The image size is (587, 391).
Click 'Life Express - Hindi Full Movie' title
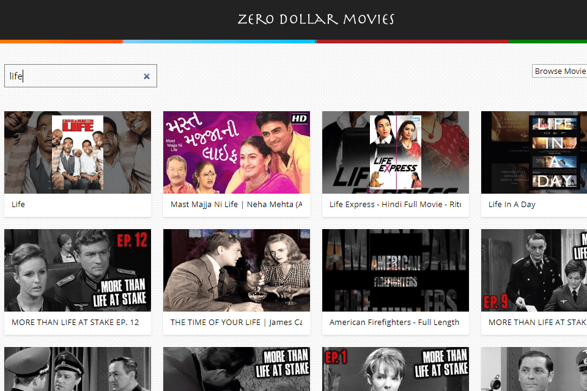[395, 205]
